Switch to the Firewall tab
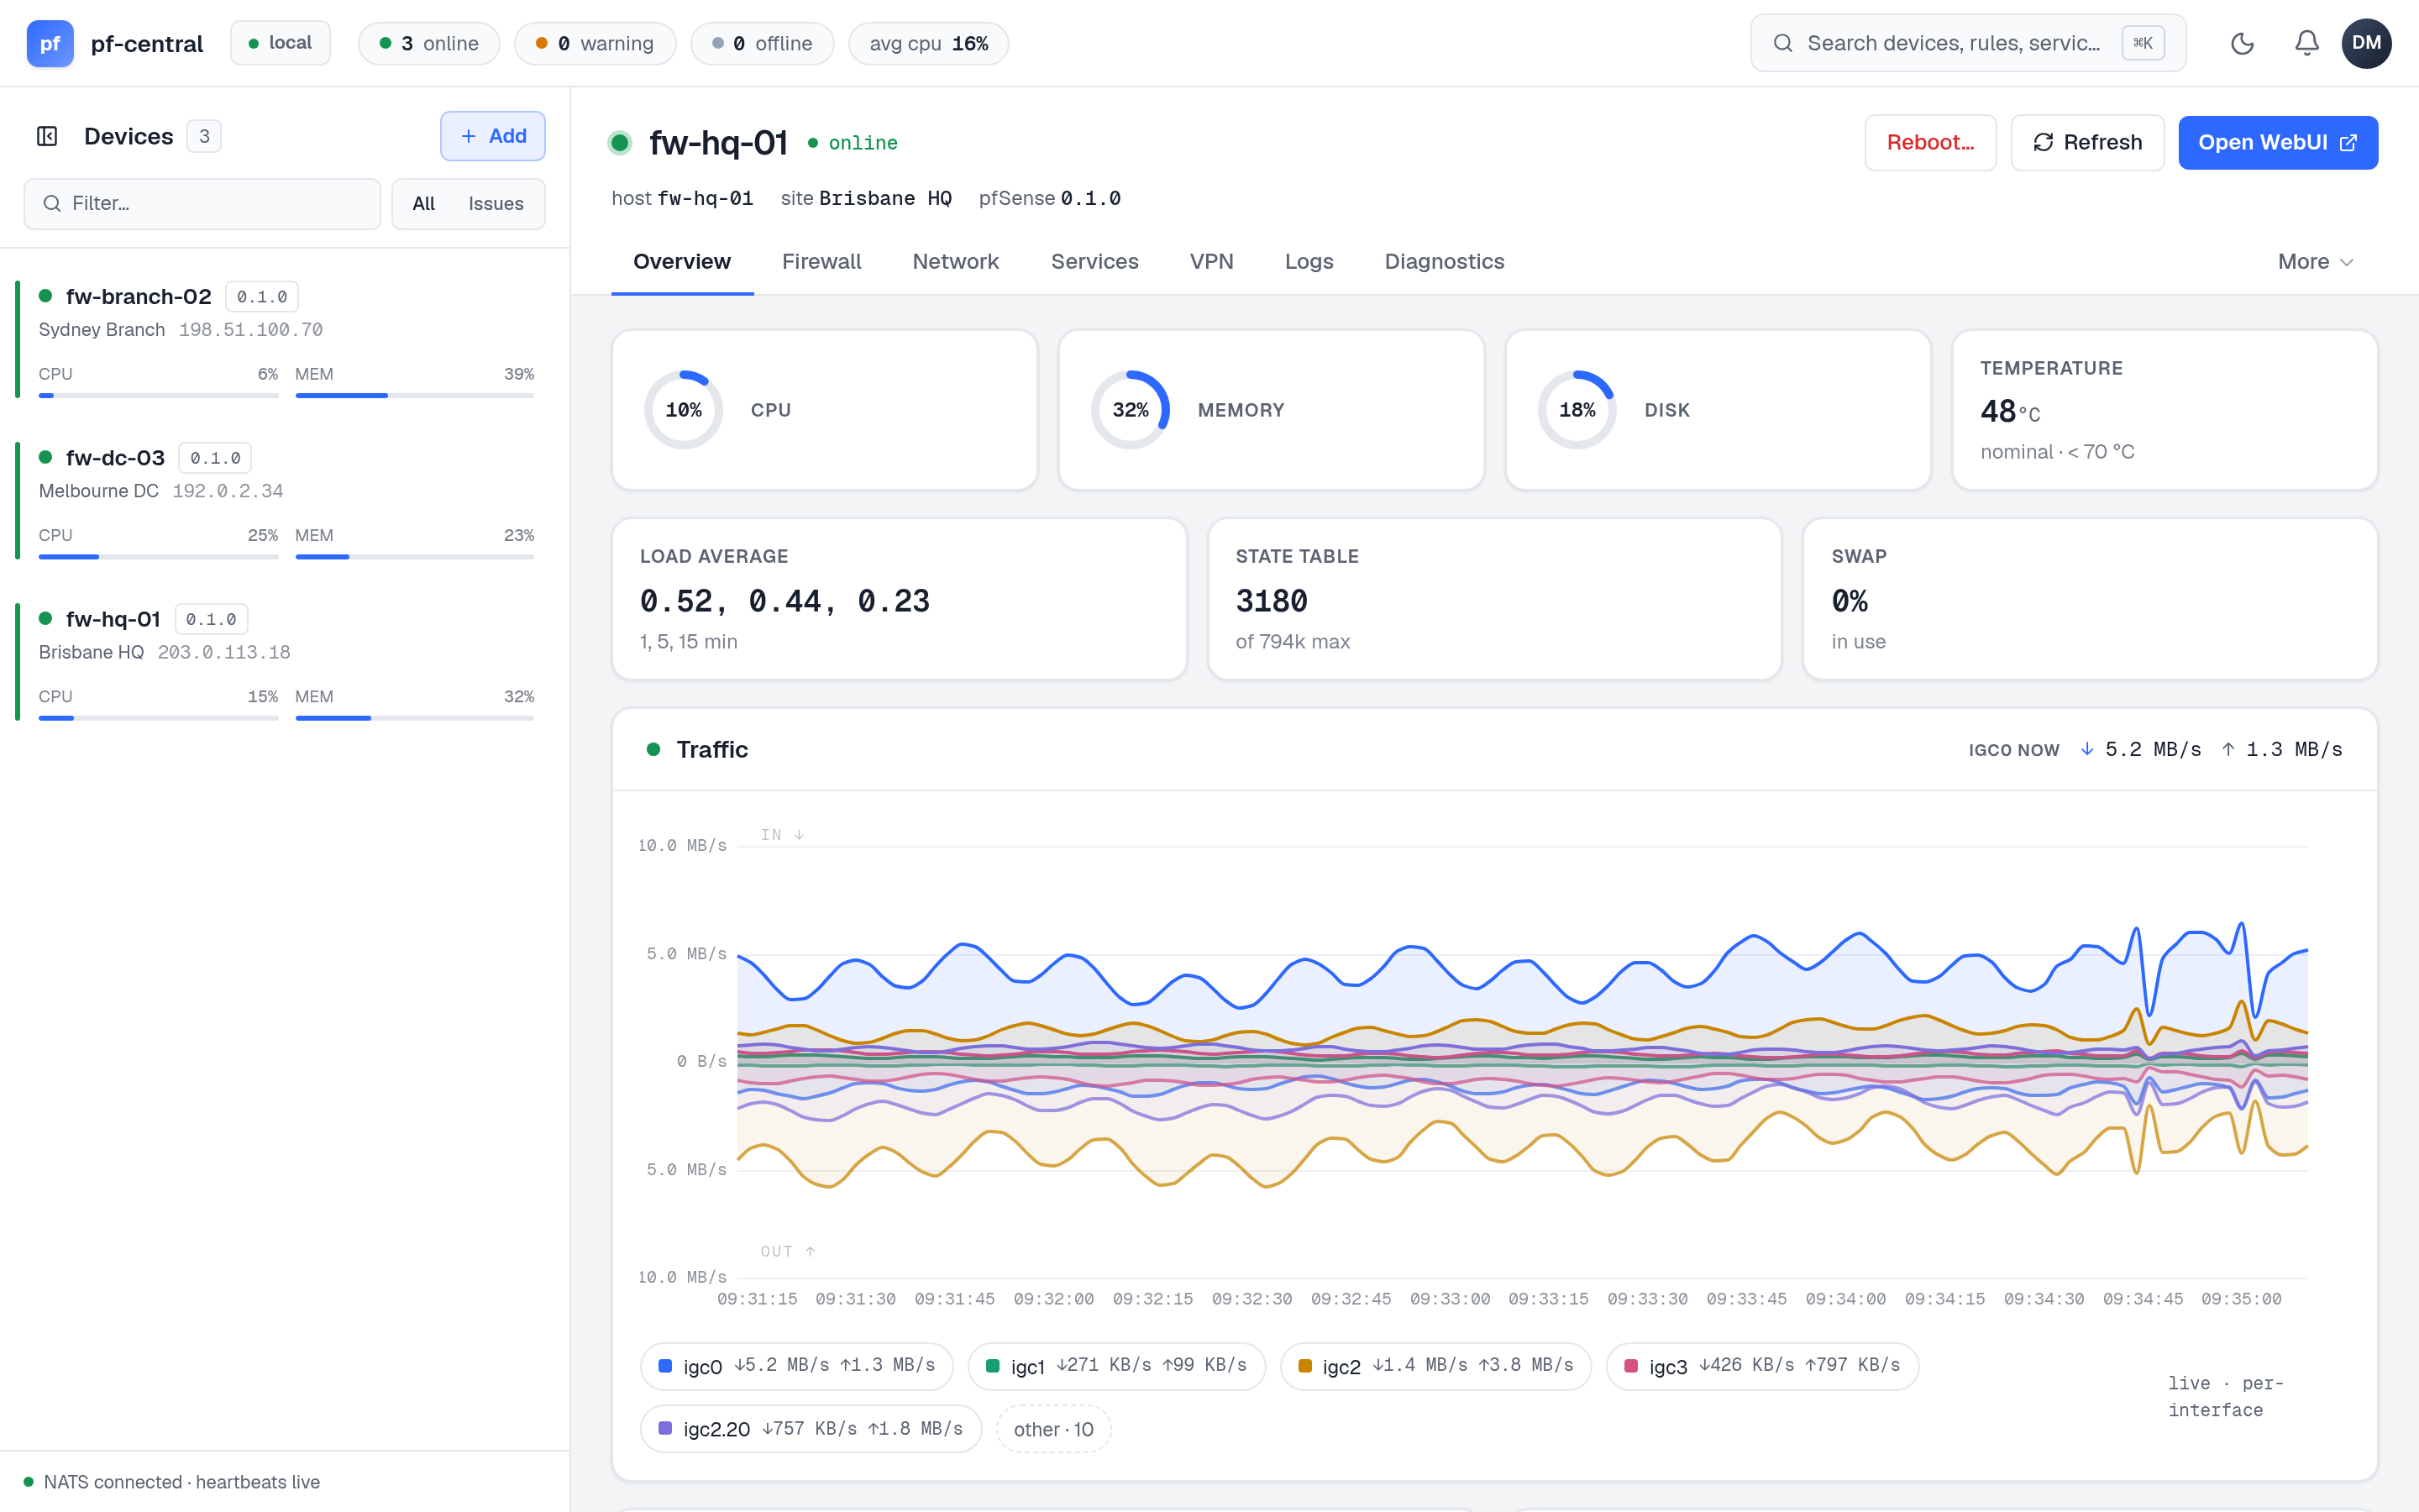The image size is (2419, 1512). 821,261
